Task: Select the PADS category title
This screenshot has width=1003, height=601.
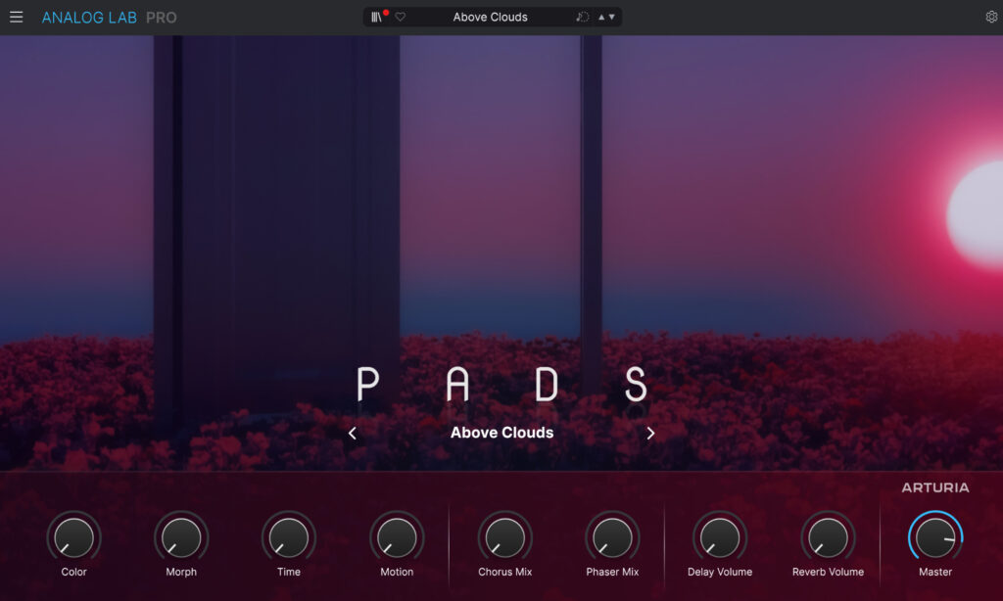Action: 501,385
